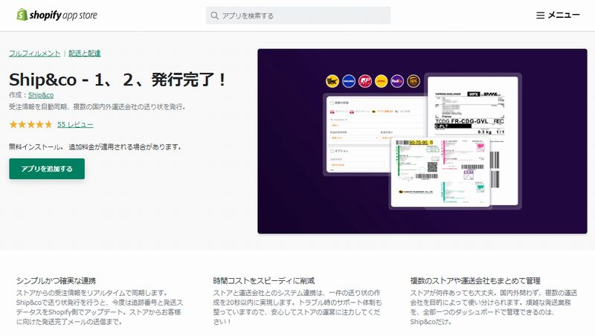
Task: Click the Japan Post red carrier icon
Action: tap(365, 81)
